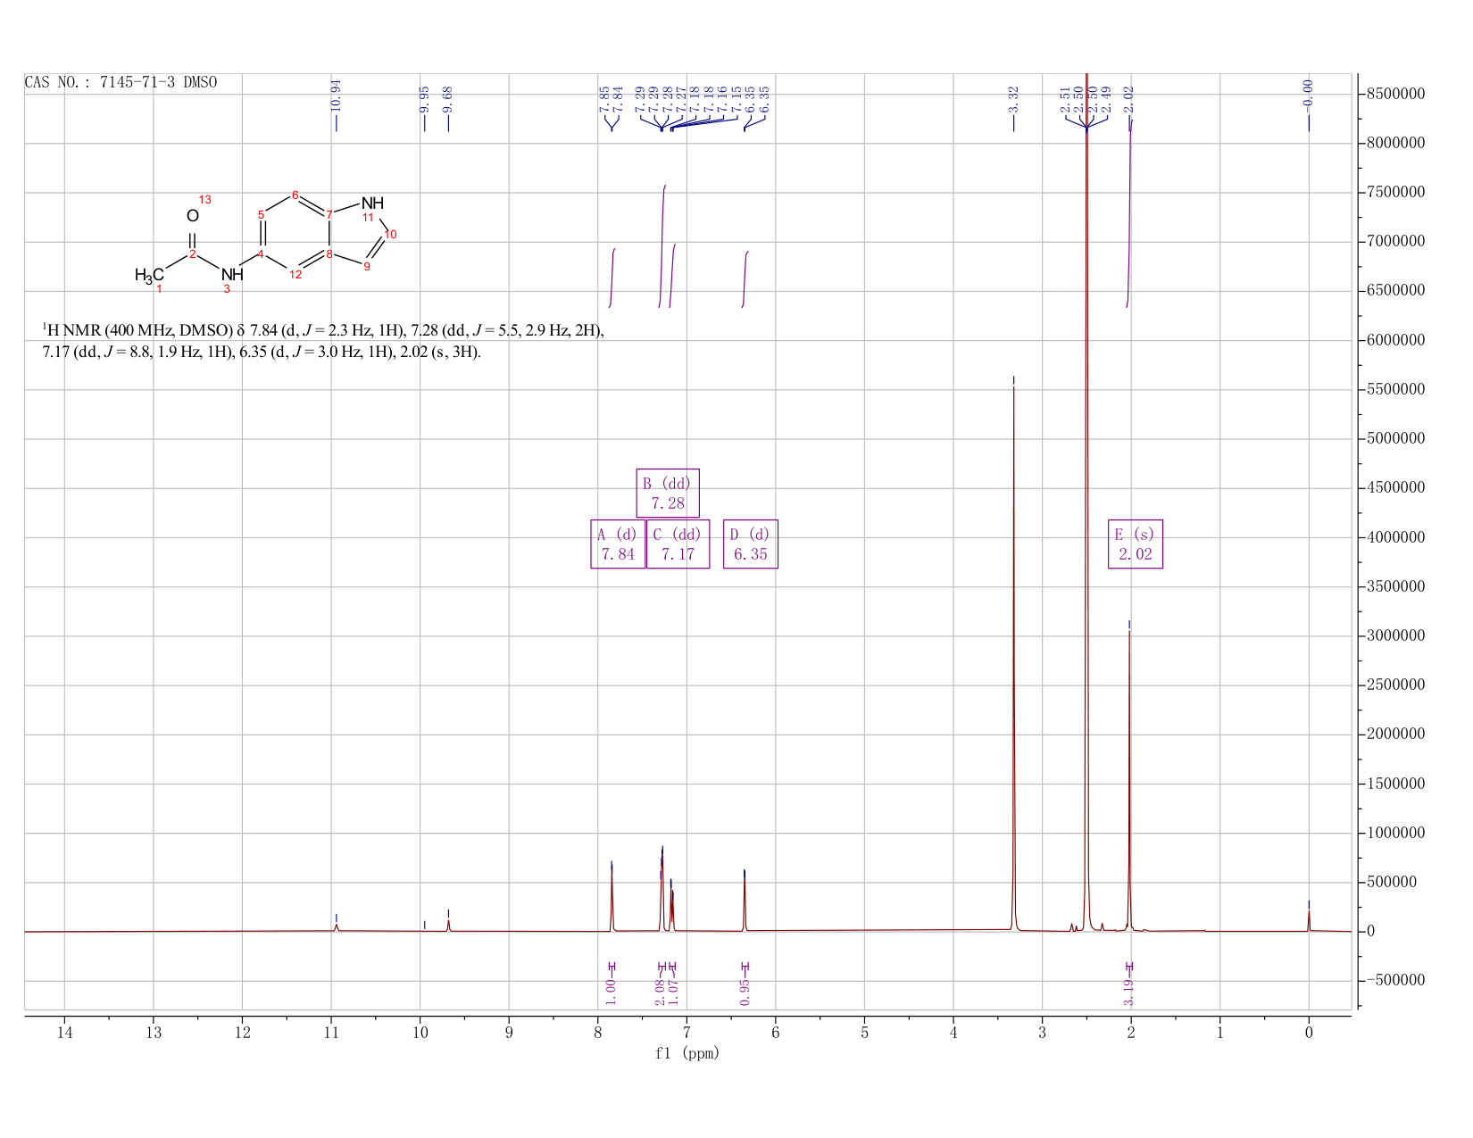The width and height of the screenshot is (1473, 1138).
Task: Click the 9.95 peak label
Action: click(425, 98)
